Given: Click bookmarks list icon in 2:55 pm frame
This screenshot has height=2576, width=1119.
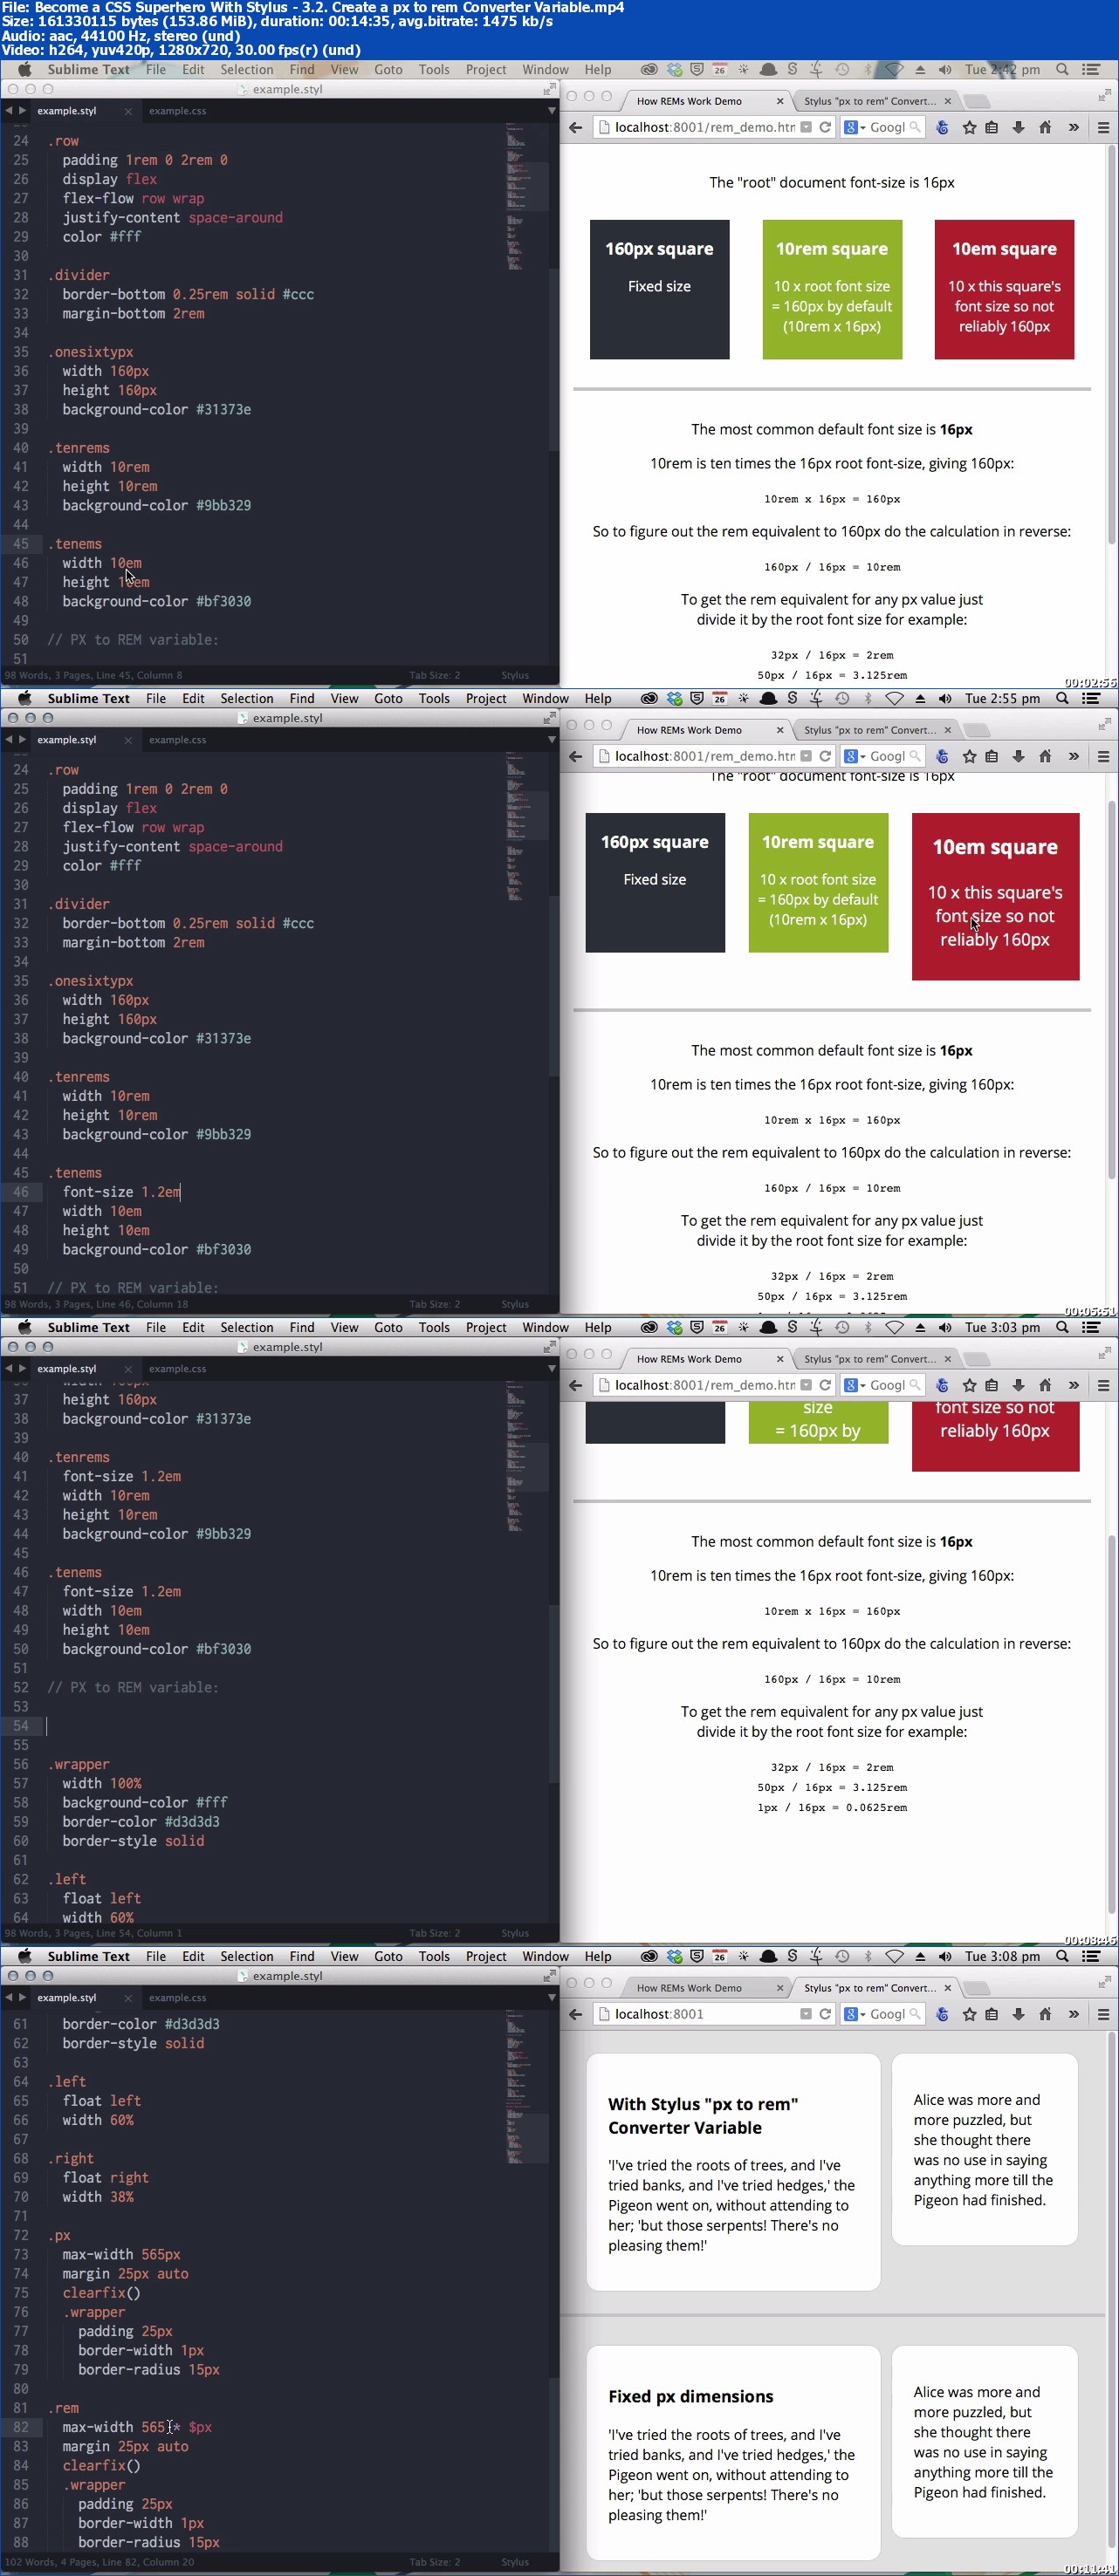Looking at the screenshot, I should [992, 756].
